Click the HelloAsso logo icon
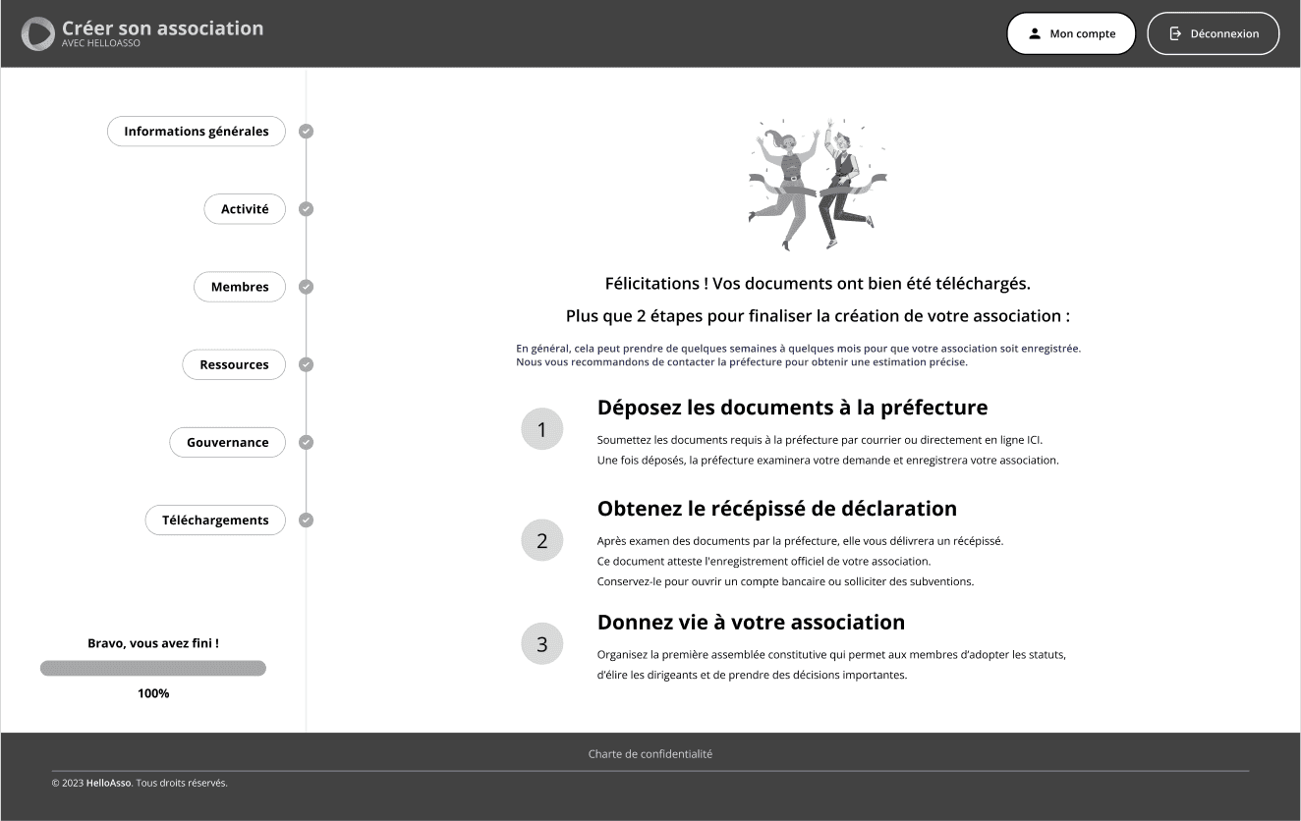This screenshot has width=1301, height=821. [x=38, y=33]
